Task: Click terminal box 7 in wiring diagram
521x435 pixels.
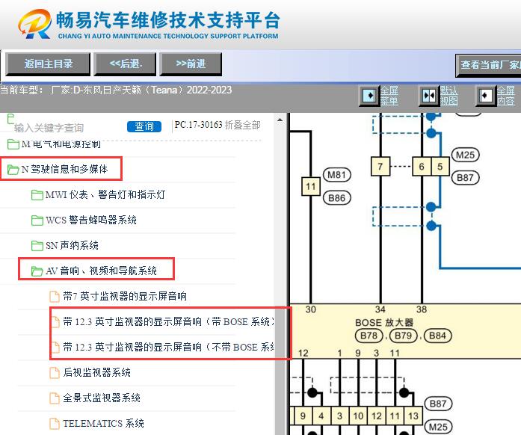Action: point(380,166)
